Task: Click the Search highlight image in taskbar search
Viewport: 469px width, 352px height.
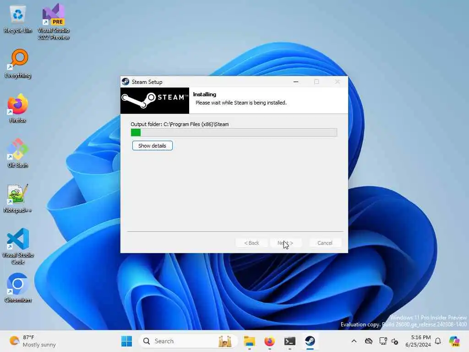Action: (225, 341)
